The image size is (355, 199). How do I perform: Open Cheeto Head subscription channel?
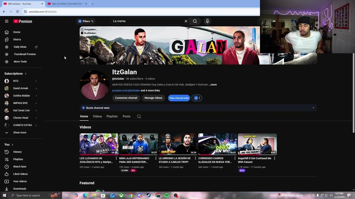21,118
